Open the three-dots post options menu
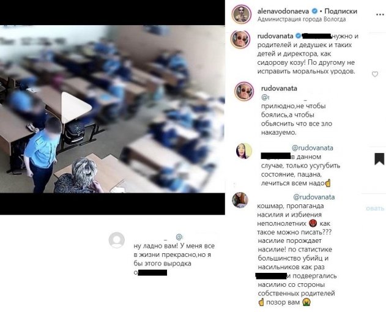The width and height of the screenshot is (386, 312). click(380, 14)
